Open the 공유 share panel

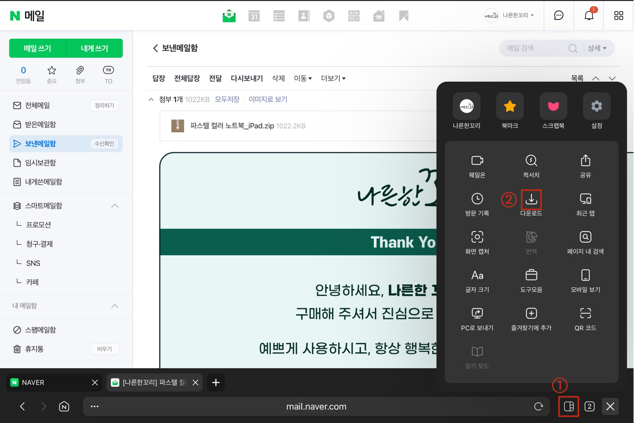[x=585, y=166]
